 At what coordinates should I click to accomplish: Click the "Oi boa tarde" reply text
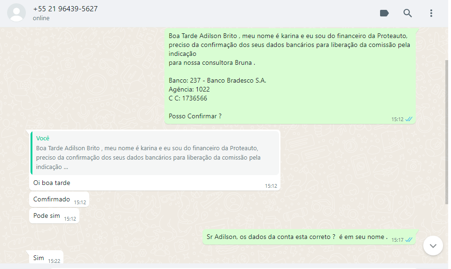click(52, 183)
